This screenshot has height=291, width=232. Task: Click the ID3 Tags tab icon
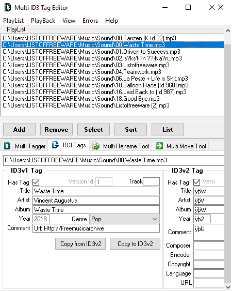coord(55,145)
